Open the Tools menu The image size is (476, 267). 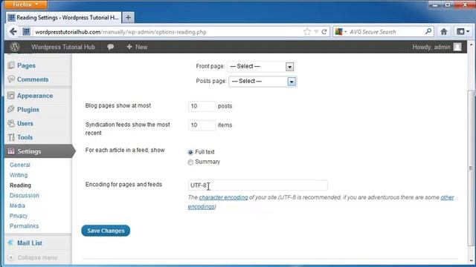25,137
